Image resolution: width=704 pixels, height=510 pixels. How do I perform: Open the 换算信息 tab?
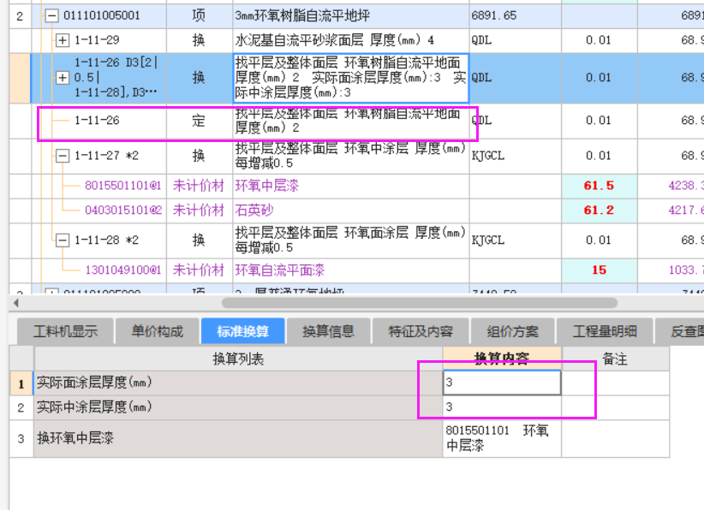329,331
